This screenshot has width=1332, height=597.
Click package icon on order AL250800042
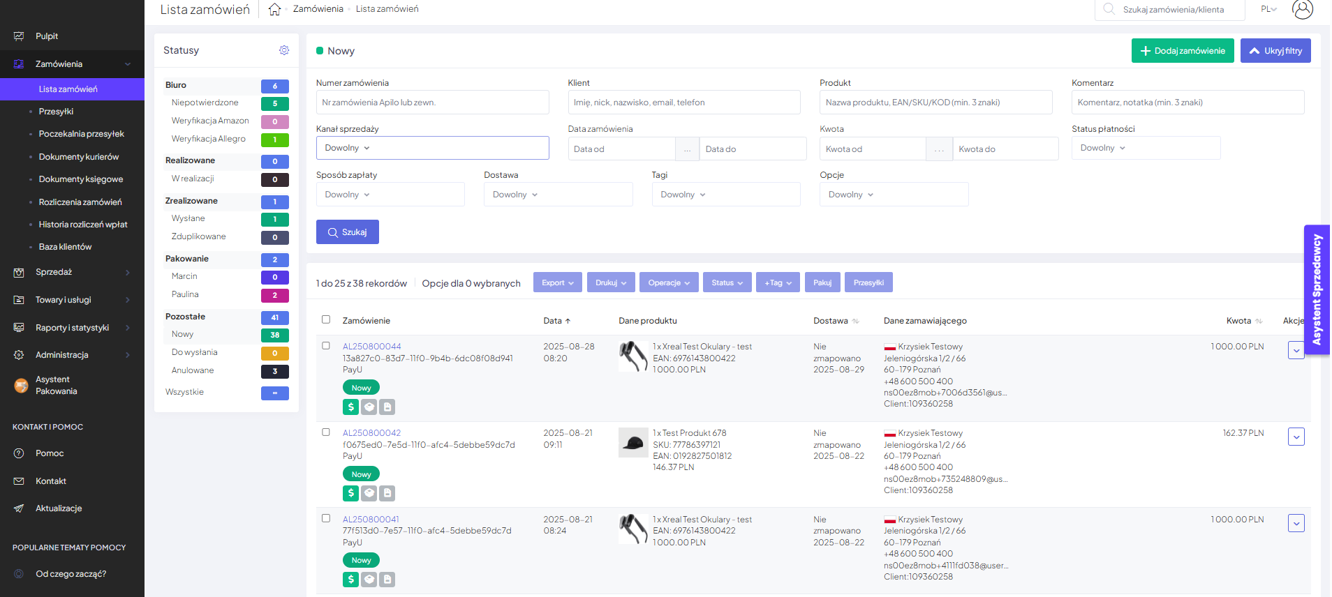tap(369, 493)
